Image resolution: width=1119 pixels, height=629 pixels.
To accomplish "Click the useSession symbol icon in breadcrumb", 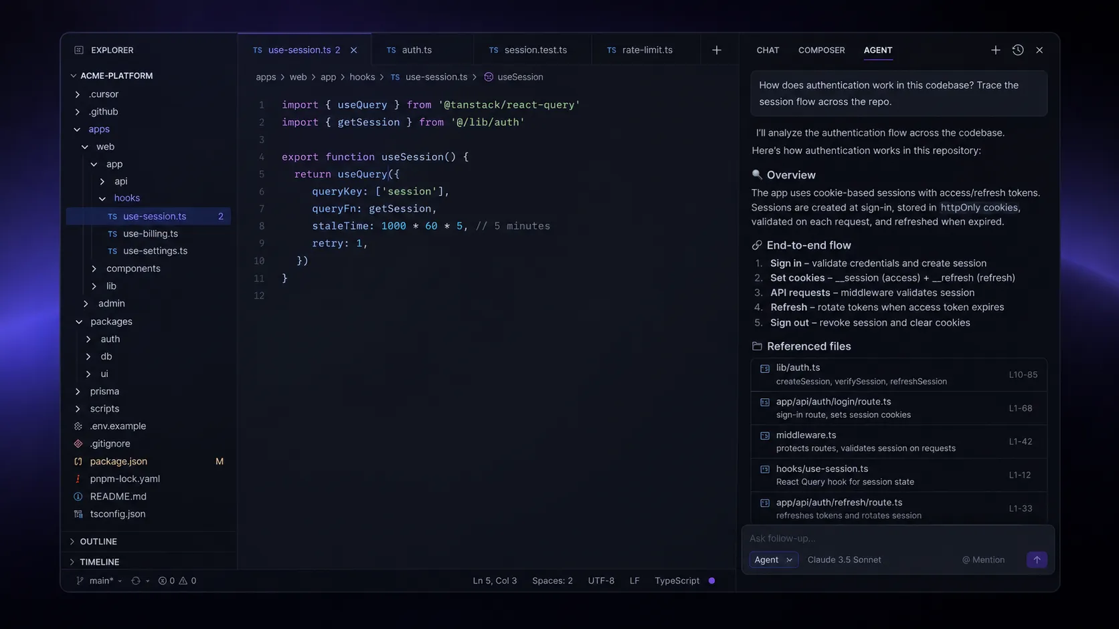I will pyautogui.click(x=489, y=77).
